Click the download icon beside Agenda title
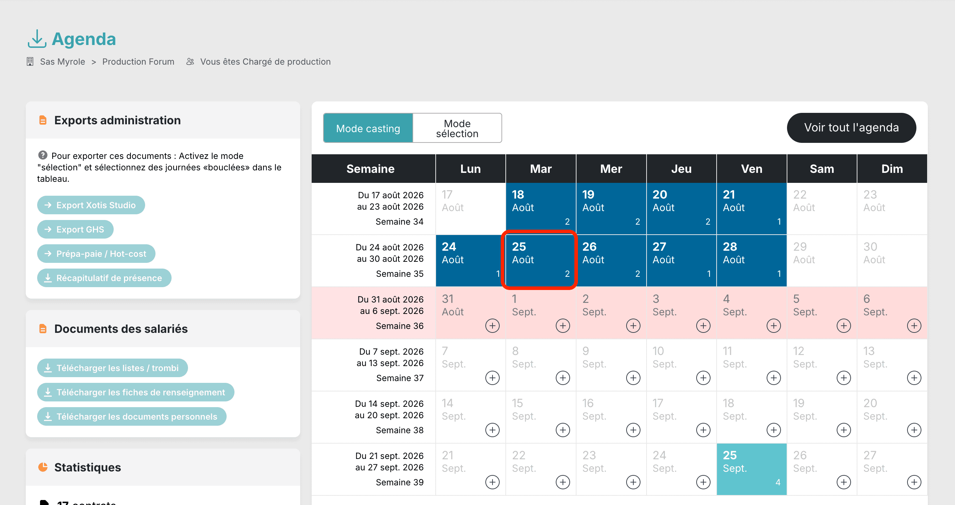This screenshot has width=955, height=505. pos(37,39)
